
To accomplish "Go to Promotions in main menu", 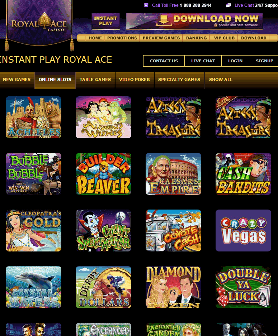I will 122,38.
